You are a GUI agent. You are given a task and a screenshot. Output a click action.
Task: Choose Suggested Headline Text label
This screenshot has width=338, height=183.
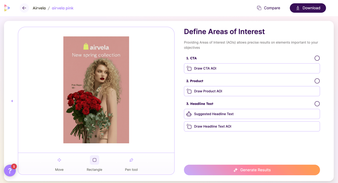[214, 114]
